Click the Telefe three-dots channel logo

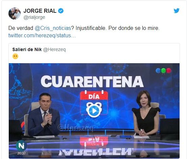point(163,71)
